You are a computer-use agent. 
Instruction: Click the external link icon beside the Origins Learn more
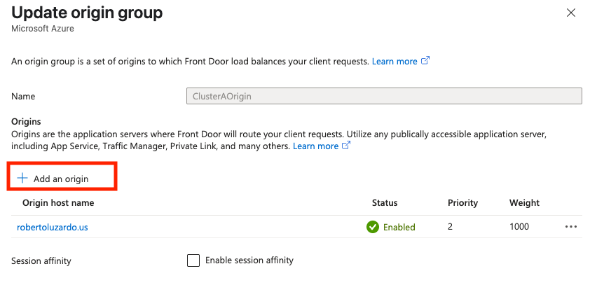[346, 146]
